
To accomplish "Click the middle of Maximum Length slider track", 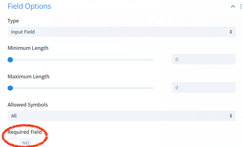I will [81, 88].
